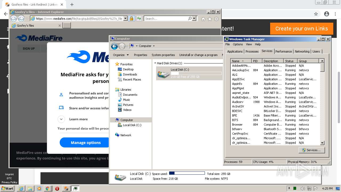Viewport: 341px width, 192px height.
Task: Click in the IE Search input field
Action: [166, 19]
